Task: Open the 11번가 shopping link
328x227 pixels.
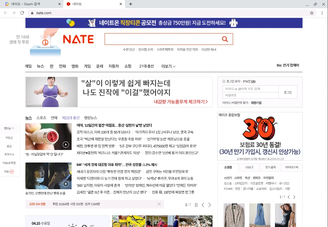Action: (x=228, y=178)
